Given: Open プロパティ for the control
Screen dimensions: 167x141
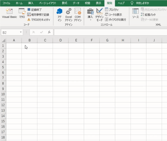Looking at the screenshot, I should (x=112, y=10).
